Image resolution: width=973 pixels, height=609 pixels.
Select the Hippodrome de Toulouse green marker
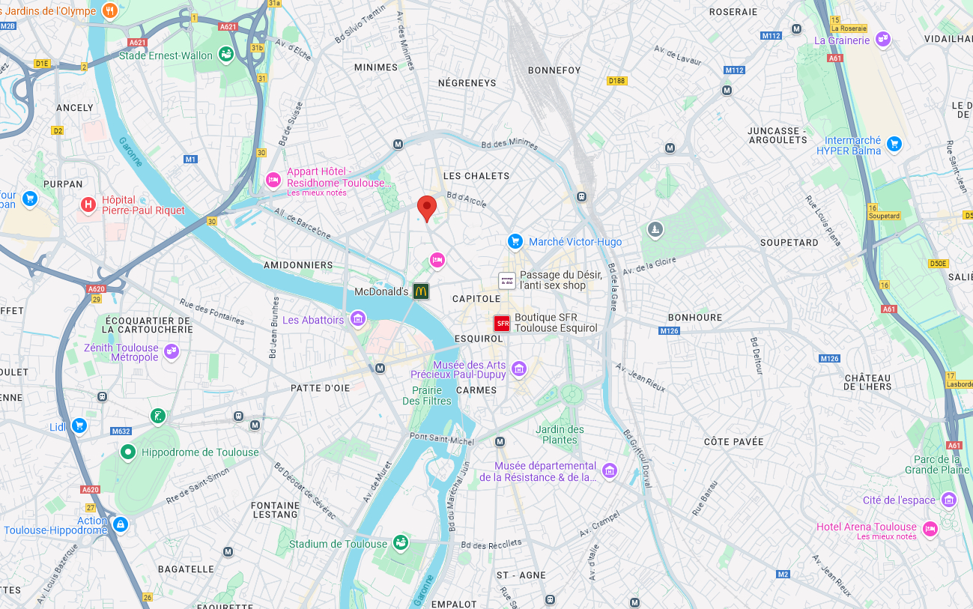[128, 452]
